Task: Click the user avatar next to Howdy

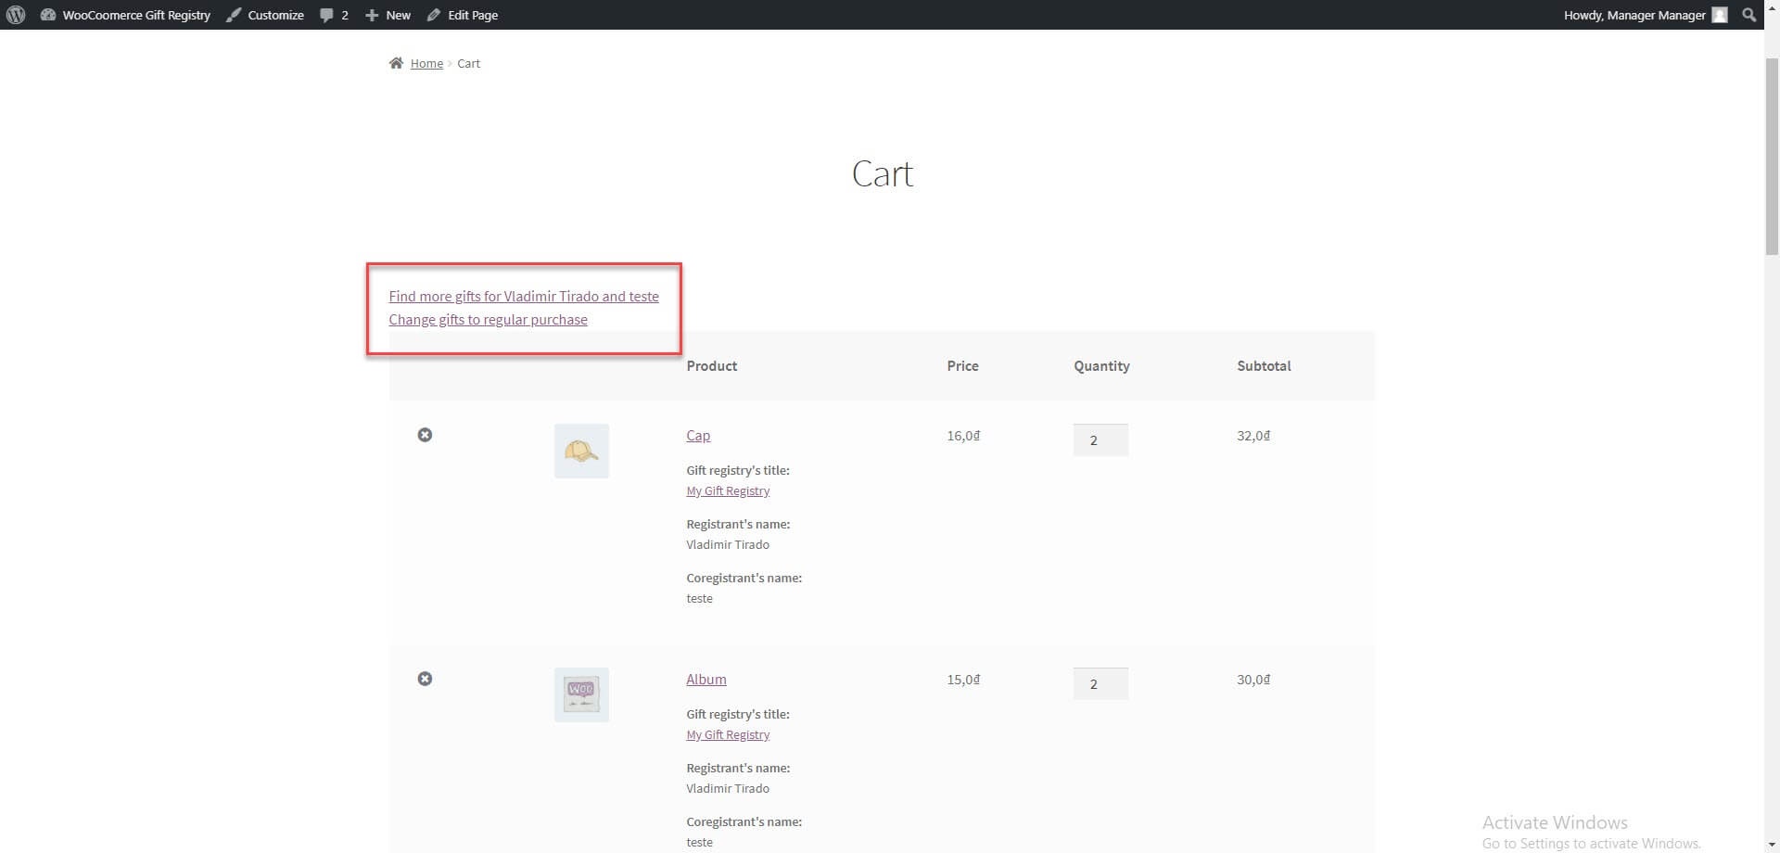Action: 1720,15
